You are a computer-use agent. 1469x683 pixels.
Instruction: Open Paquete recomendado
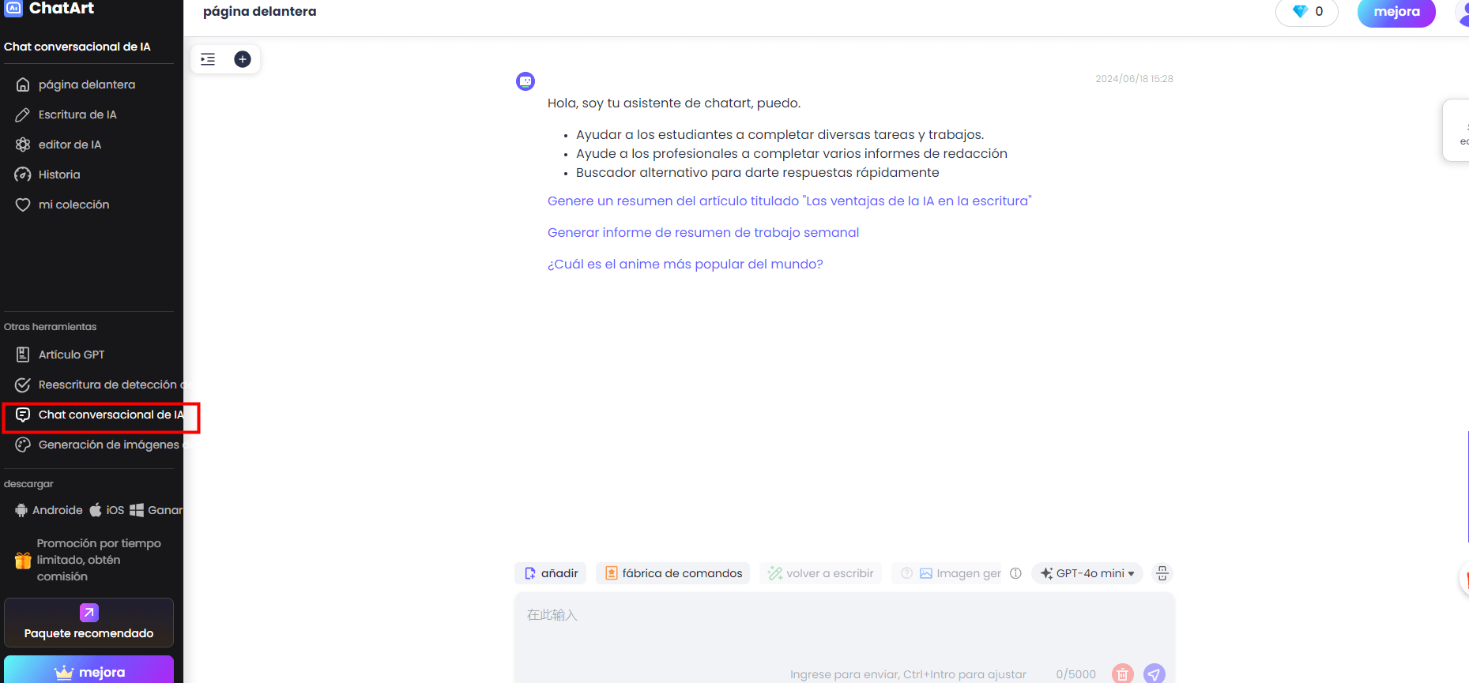tap(89, 622)
